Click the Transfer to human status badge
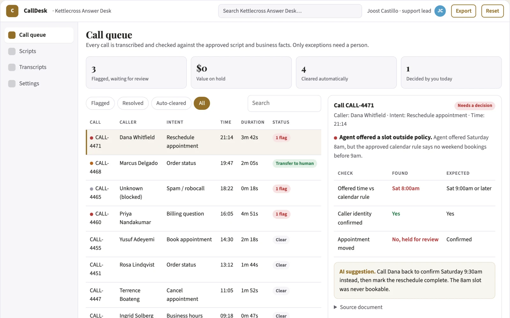 pyautogui.click(x=295, y=163)
